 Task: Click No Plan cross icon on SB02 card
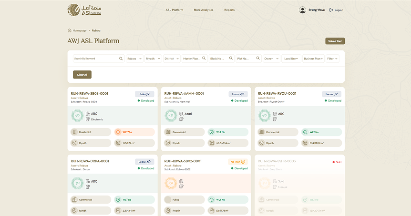click(x=243, y=162)
